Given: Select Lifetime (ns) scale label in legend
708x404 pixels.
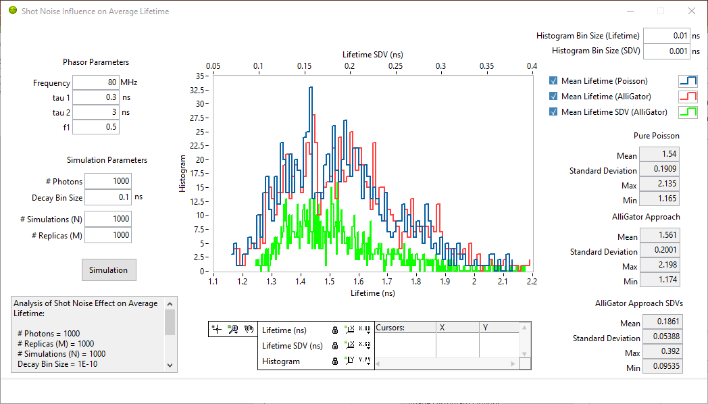Looking at the screenshot, I should (x=284, y=330).
